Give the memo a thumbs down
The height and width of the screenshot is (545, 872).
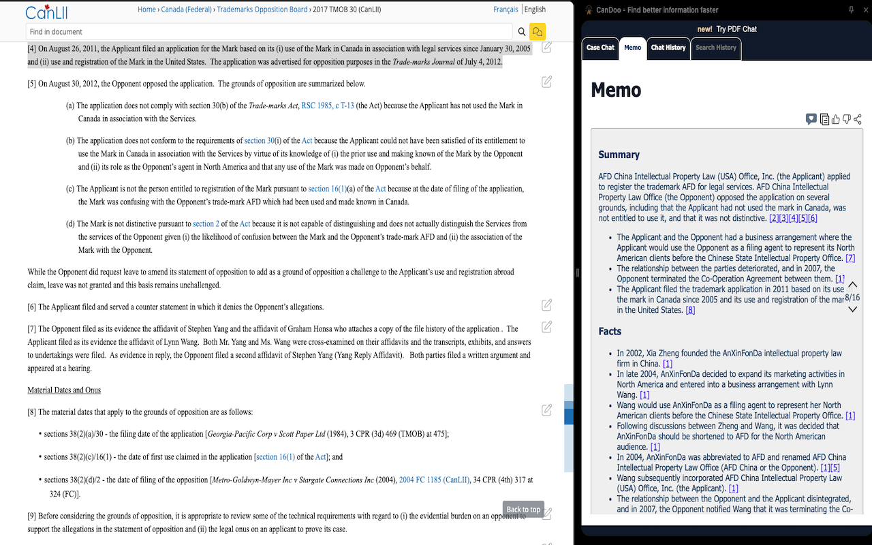pos(847,119)
